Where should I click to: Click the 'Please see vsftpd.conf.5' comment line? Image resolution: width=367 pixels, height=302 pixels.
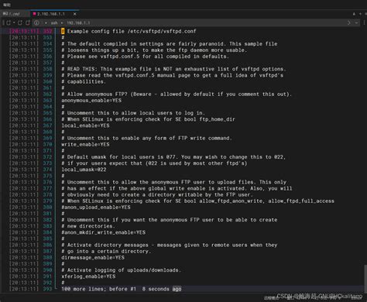click(145, 57)
